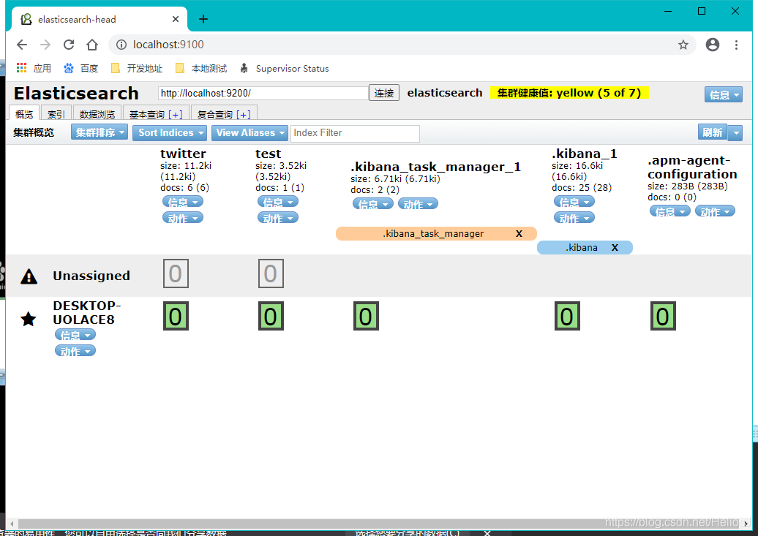Close the elasticsearch-head tab
The width and height of the screenshot is (758, 536).
176,19
